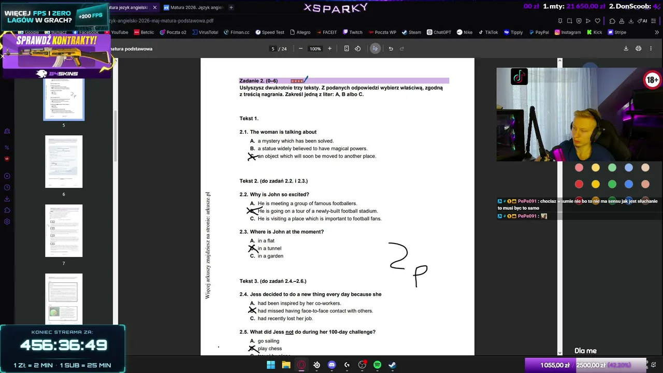Screen dimensions: 663x373
Task: Open the PayPal bookmark
Action: (539, 32)
